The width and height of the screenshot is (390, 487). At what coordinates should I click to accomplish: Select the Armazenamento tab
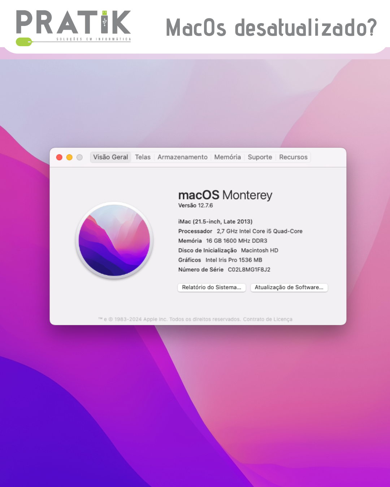(x=182, y=157)
